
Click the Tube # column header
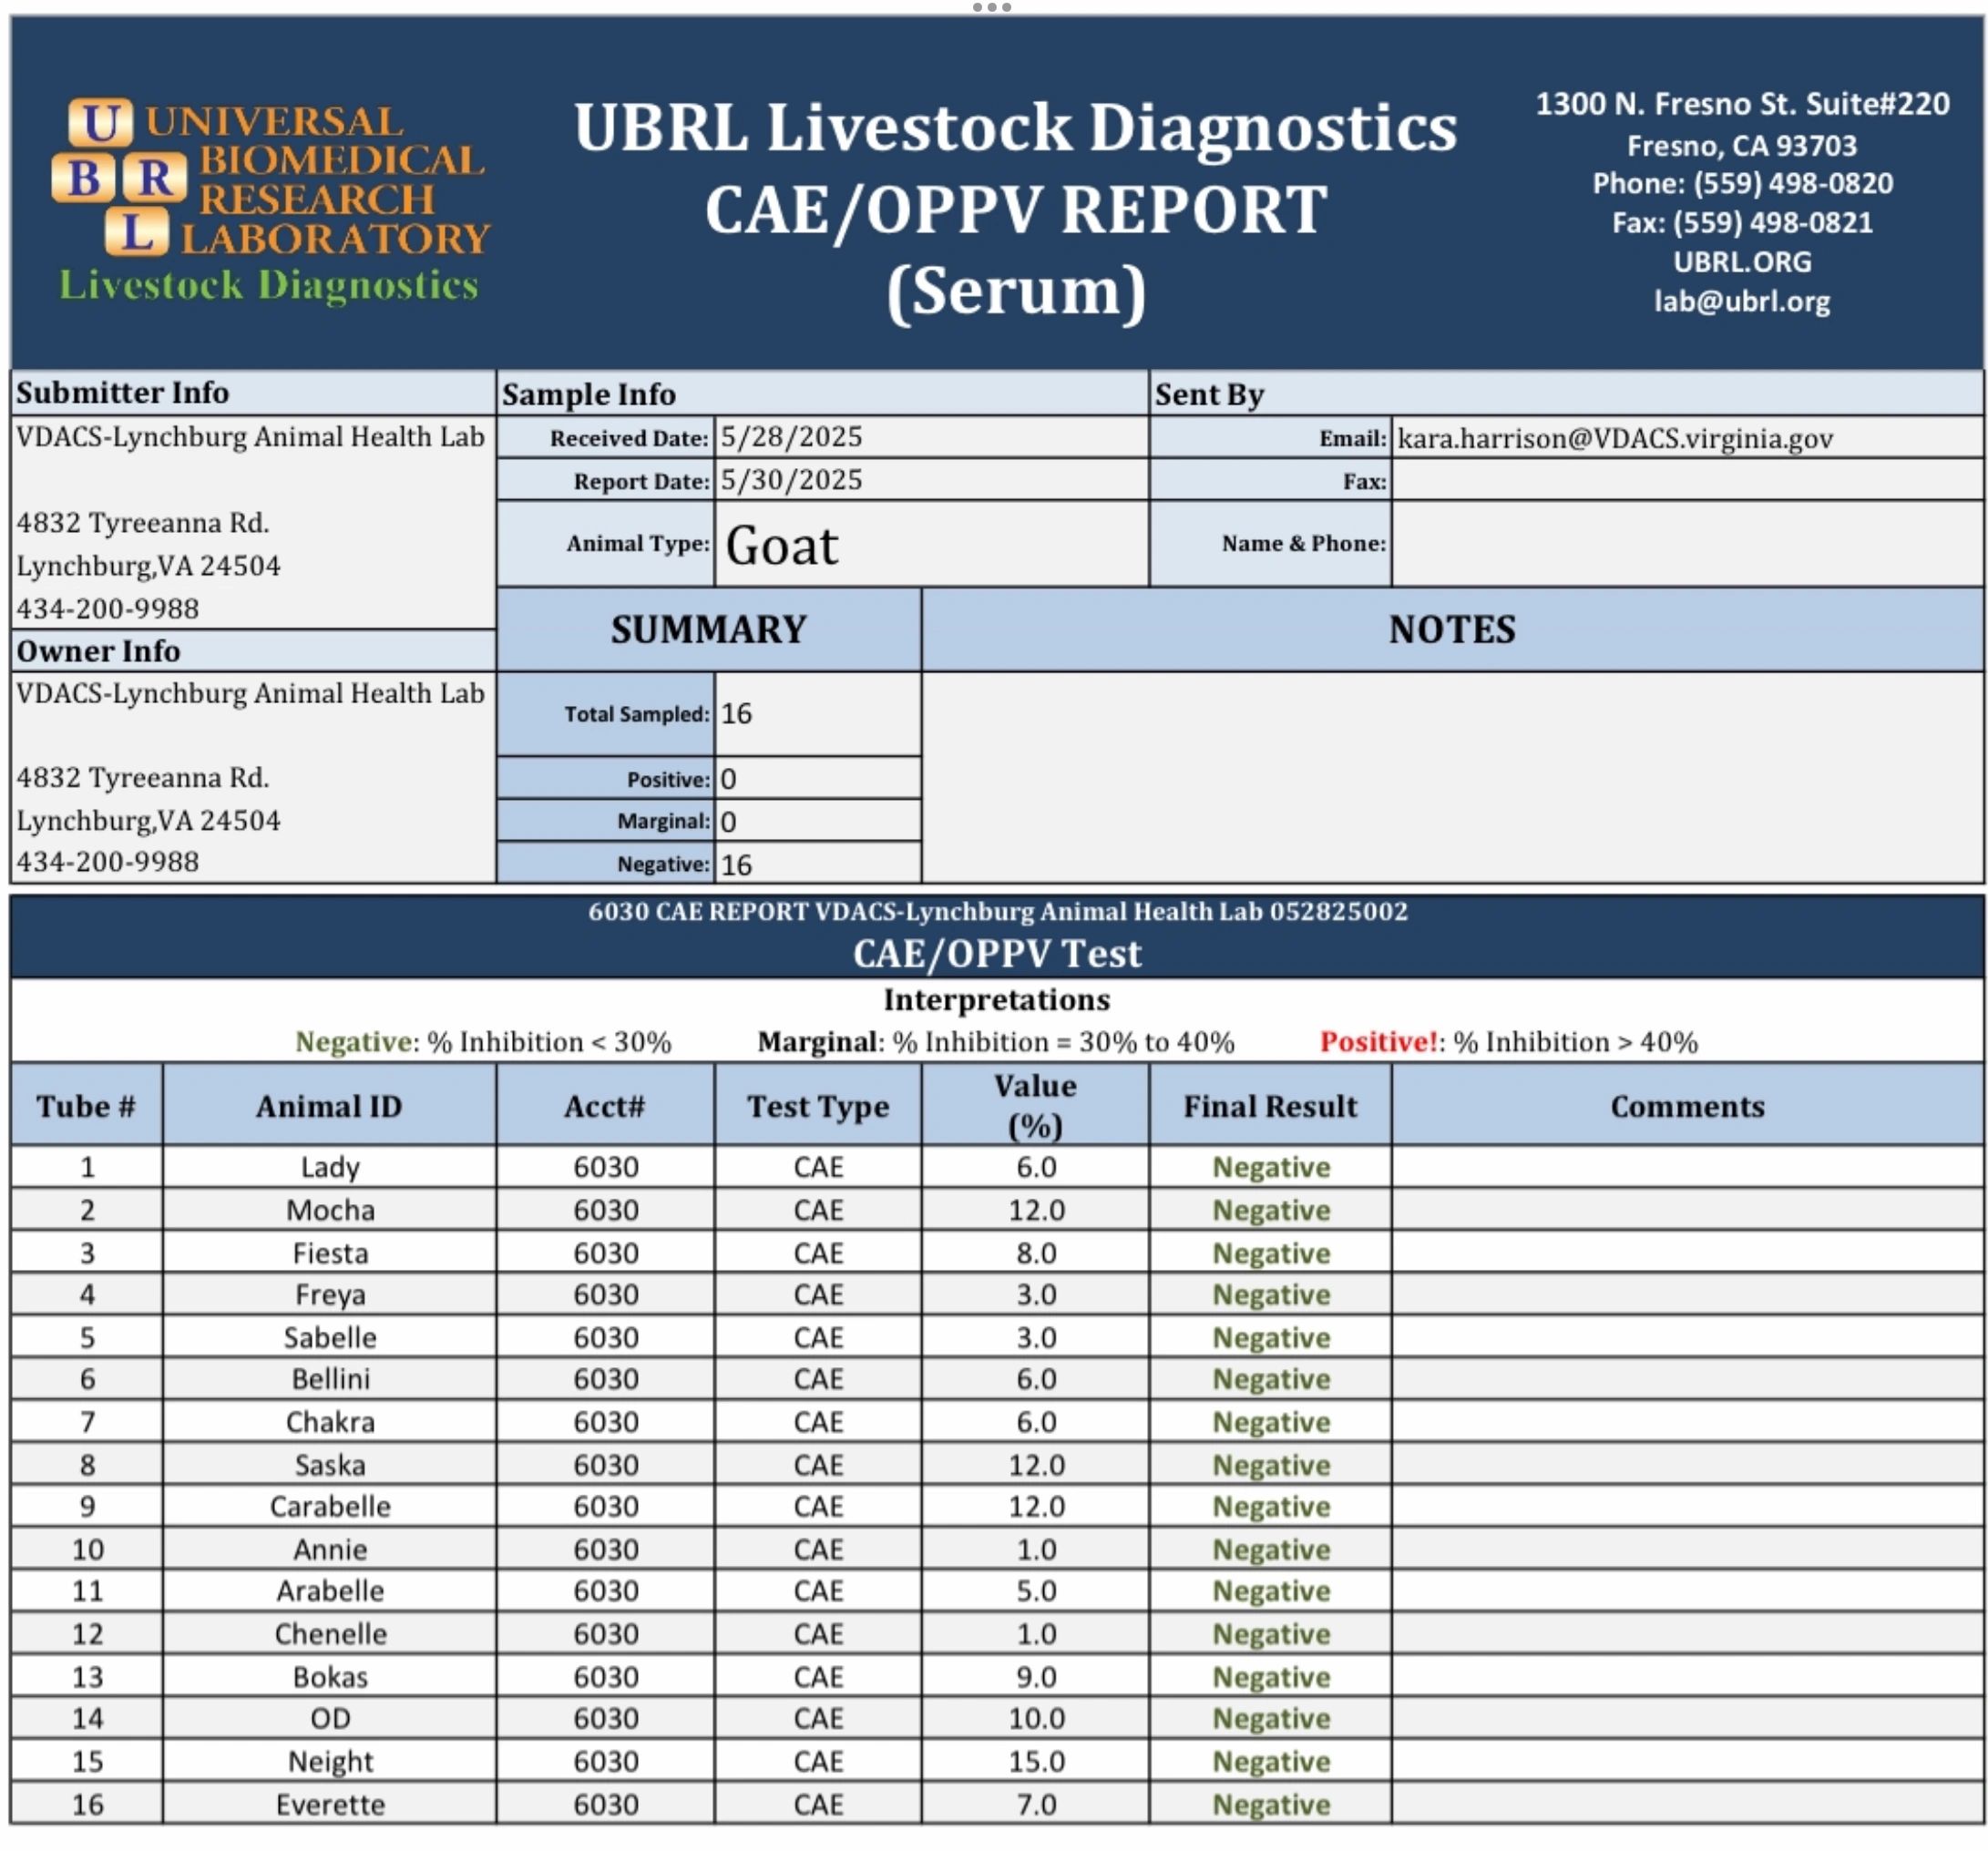point(86,1106)
